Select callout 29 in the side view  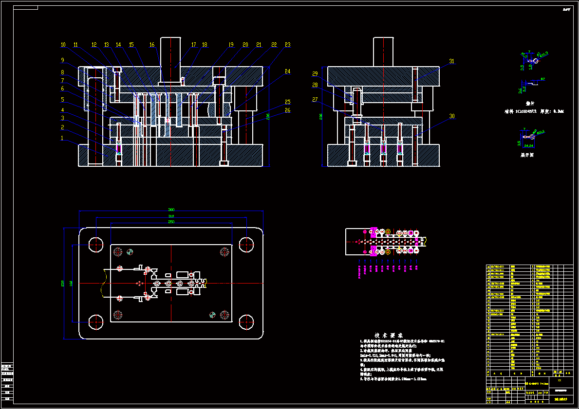click(x=315, y=74)
